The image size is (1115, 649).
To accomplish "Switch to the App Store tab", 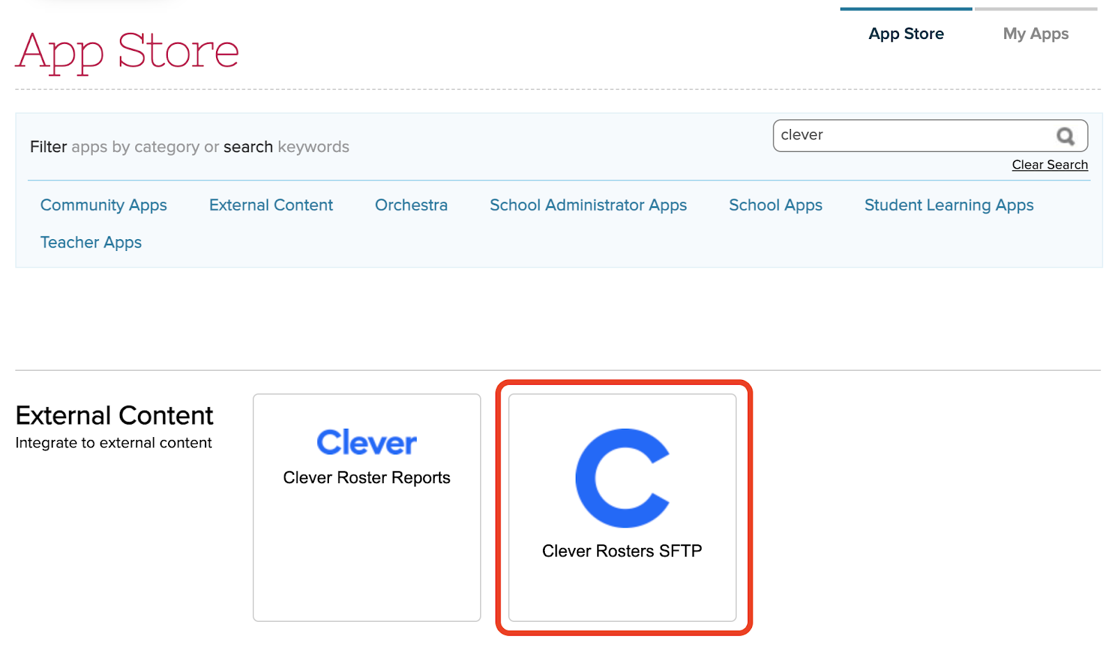I will 906,33.
